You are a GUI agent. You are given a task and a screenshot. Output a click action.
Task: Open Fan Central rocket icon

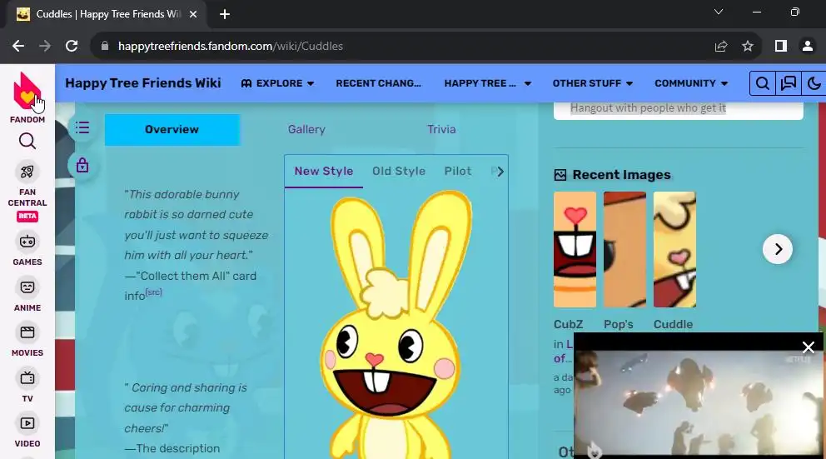pos(27,172)
